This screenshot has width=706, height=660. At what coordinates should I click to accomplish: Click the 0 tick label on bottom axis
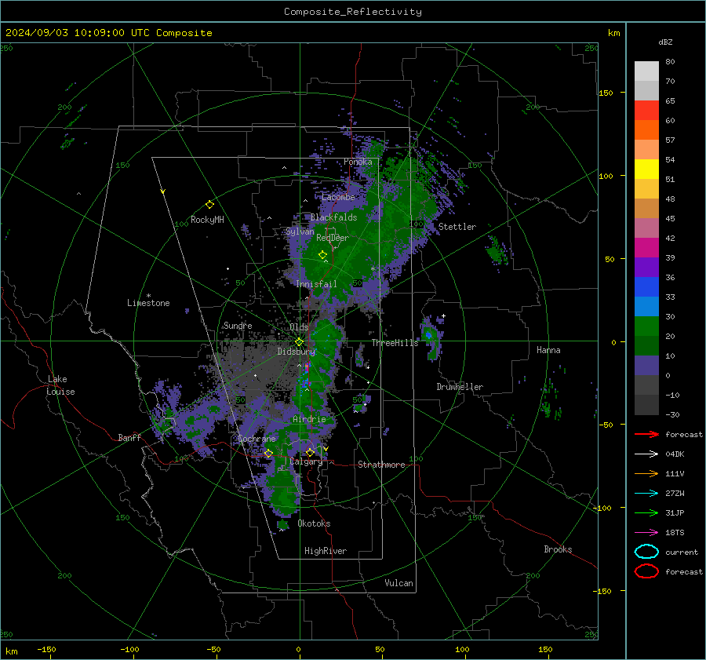(298, 649)
